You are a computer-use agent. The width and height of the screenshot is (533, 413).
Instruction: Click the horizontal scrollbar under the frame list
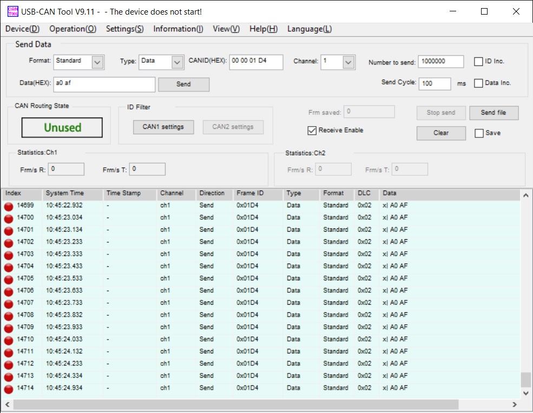point(235,404)
